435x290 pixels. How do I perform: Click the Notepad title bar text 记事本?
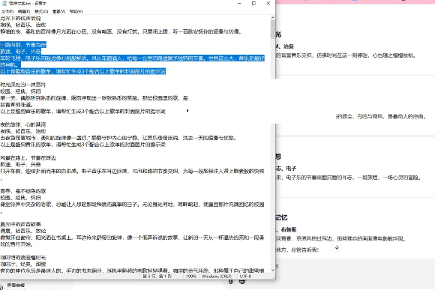pos(40,3)
